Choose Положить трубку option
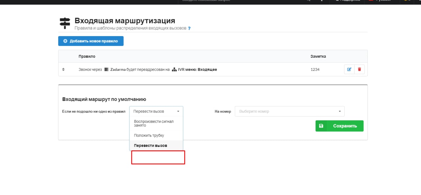This screenshot has width=421, height=195. click(156, 135)
